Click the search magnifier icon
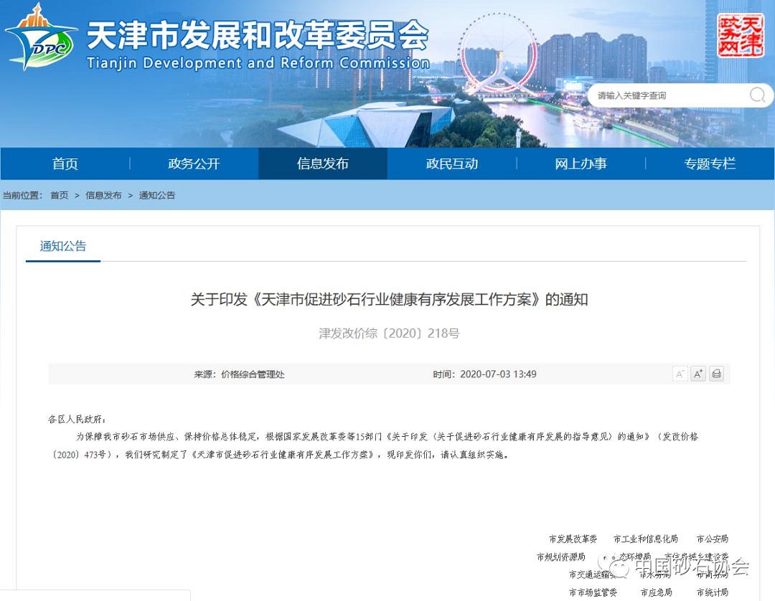The image size is (775, 601). [757, 95]
